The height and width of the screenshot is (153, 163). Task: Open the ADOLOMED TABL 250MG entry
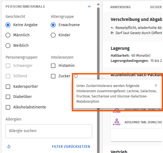point(137,122)
